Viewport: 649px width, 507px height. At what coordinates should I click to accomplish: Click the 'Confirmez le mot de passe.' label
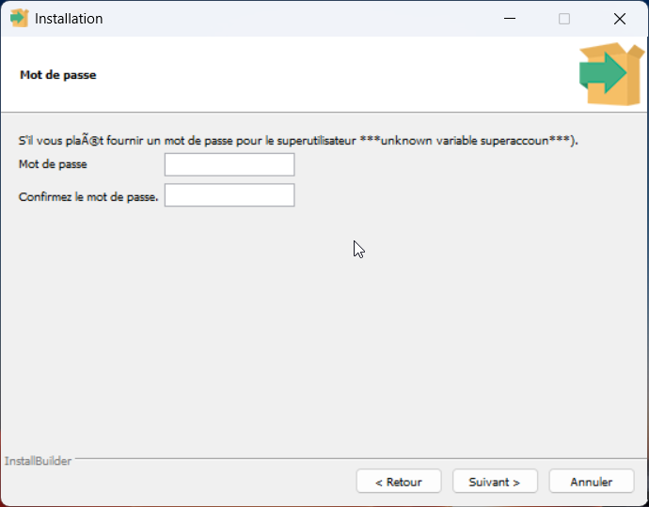(x=88, y=197)
